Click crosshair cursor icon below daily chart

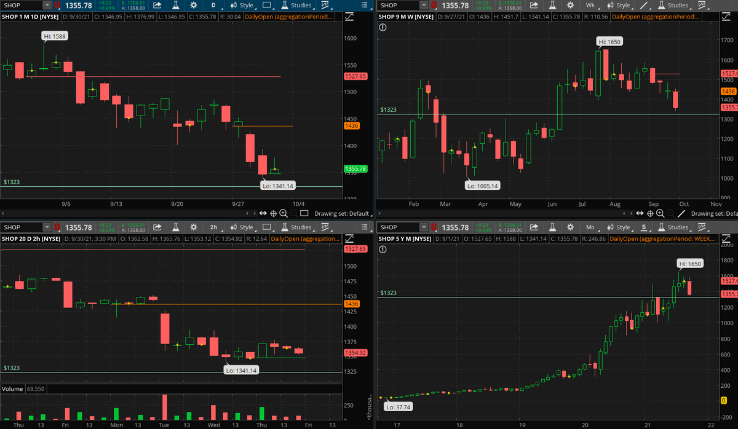point(274,213)
